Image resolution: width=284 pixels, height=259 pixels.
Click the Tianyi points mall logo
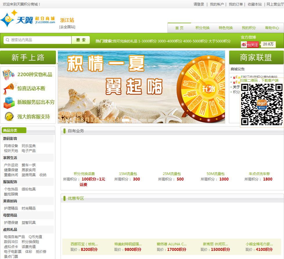(28, 18)
